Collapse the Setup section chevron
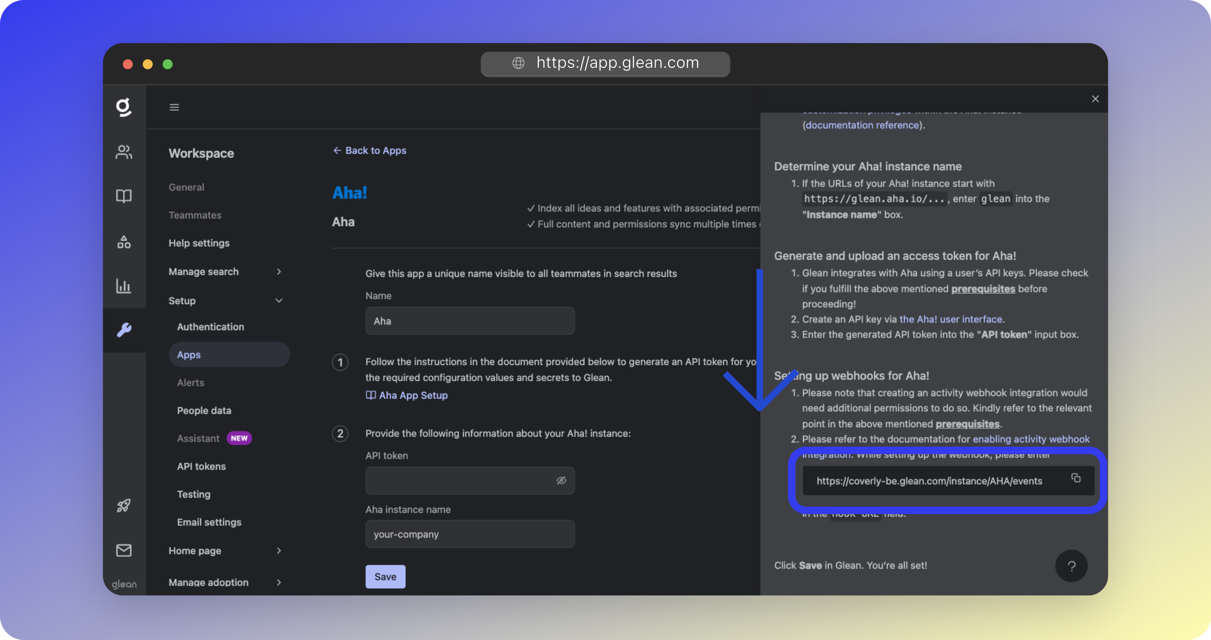Viewport: 1211px width, 640px height. click(278, 301)
